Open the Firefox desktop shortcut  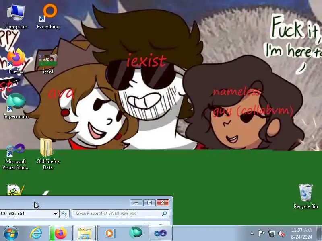click(16, 61)
